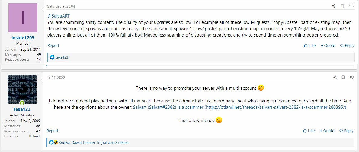Screen dimensions: 359x152
Task: Share post #8 using share icon
Action: 335,77
